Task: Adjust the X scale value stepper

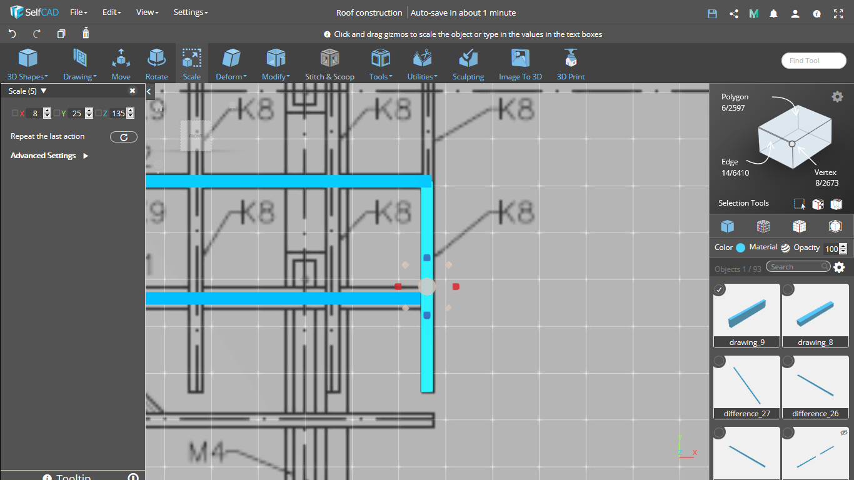Action: (47, 113)
